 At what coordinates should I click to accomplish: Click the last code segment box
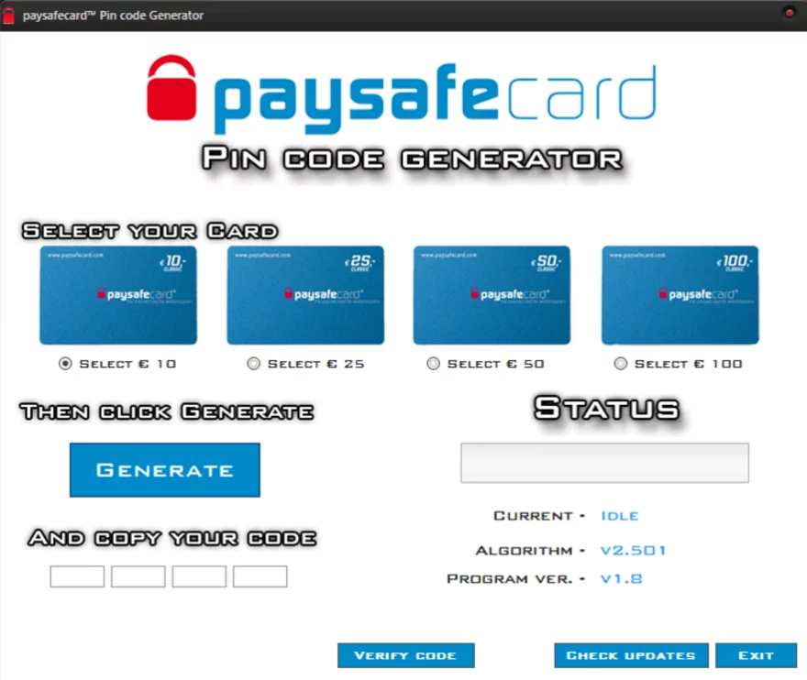click(260, 576)
